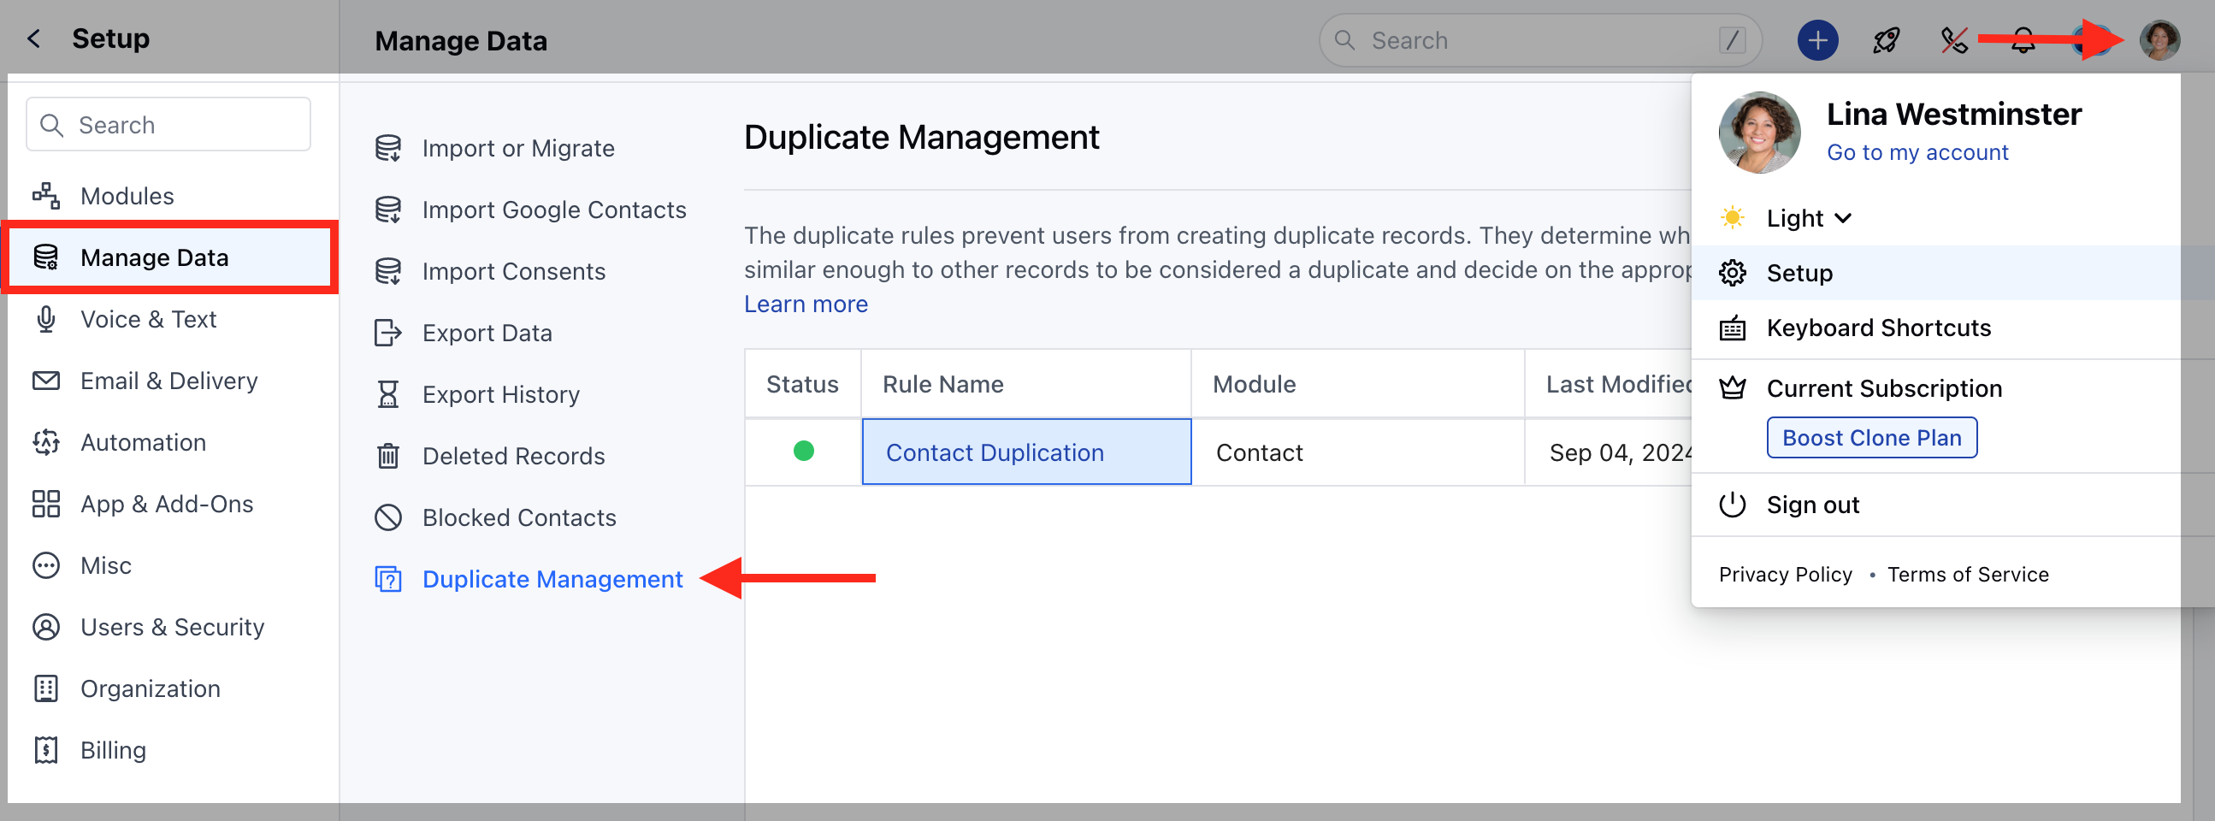Image resolution: width=2215 pixels, height=821 pixels.
Task: Open the Privacy Policy link
Action: [1785, 574]
